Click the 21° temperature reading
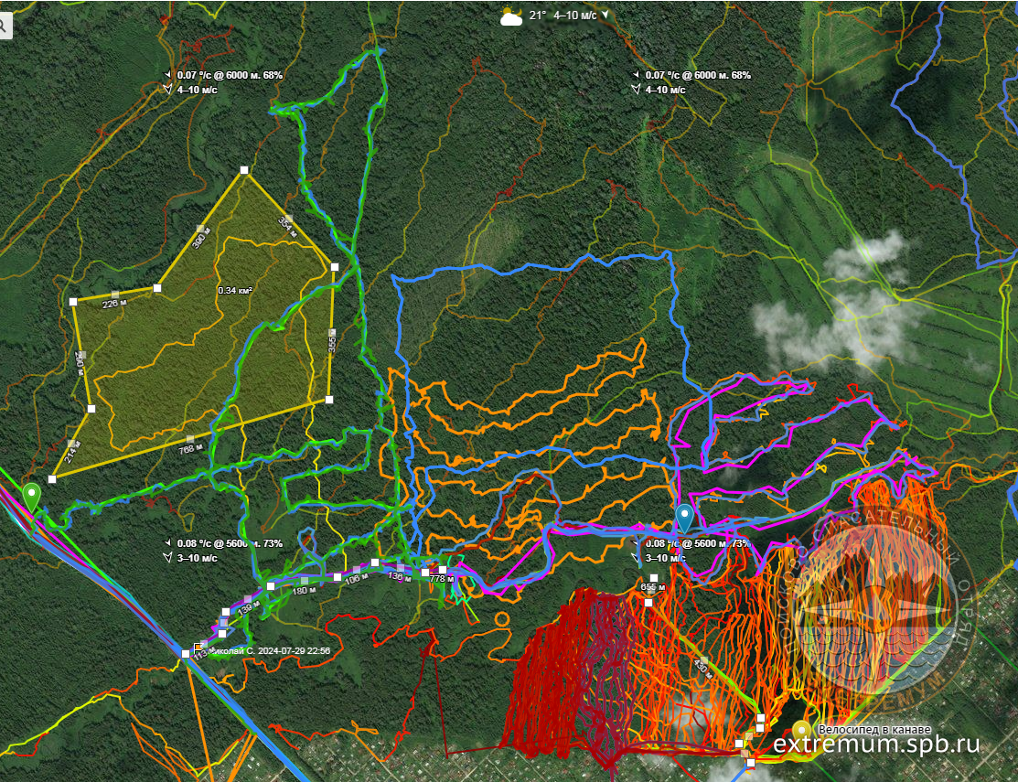1018x782 pixels. coord(537,16)
